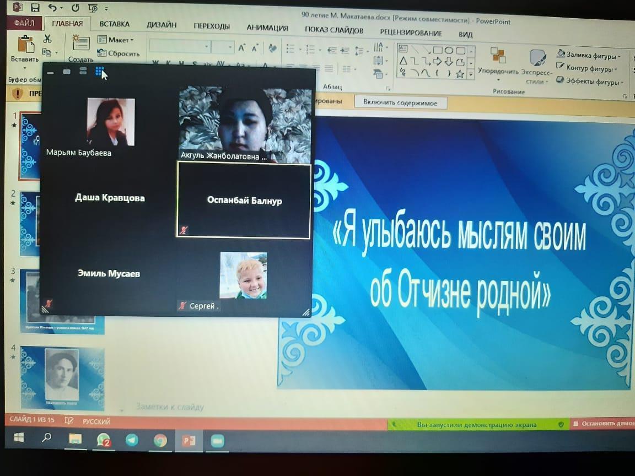Viewport: 635px width, 476px height.
Task: Pick the Down Arrow shape in the gallery
Action: point(449,62)
